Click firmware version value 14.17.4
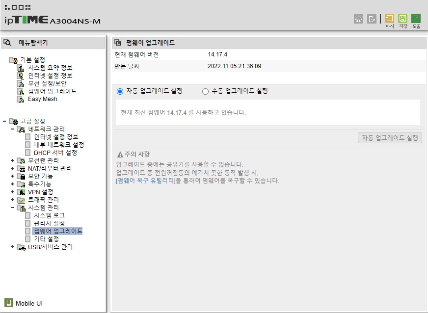The height and width of the screenshot is (313, 428). coord(217,54)
